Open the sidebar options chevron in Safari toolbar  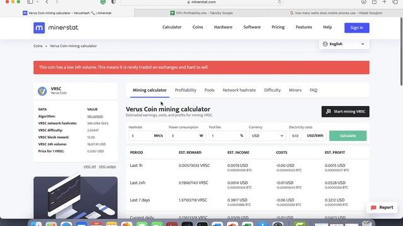pyautogui.click(x=38, y=2)
